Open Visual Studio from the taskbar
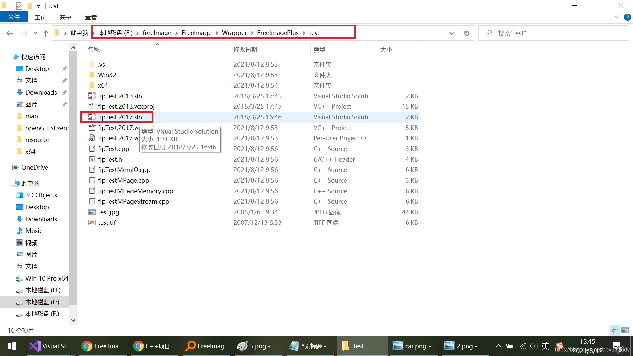 click(x=50, y=346)
